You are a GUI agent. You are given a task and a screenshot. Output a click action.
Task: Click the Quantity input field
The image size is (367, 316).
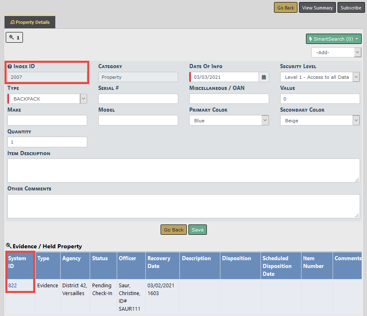pyautogui.click(x=47, y=142)
